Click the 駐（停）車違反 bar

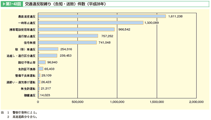[x=48, y=49]
